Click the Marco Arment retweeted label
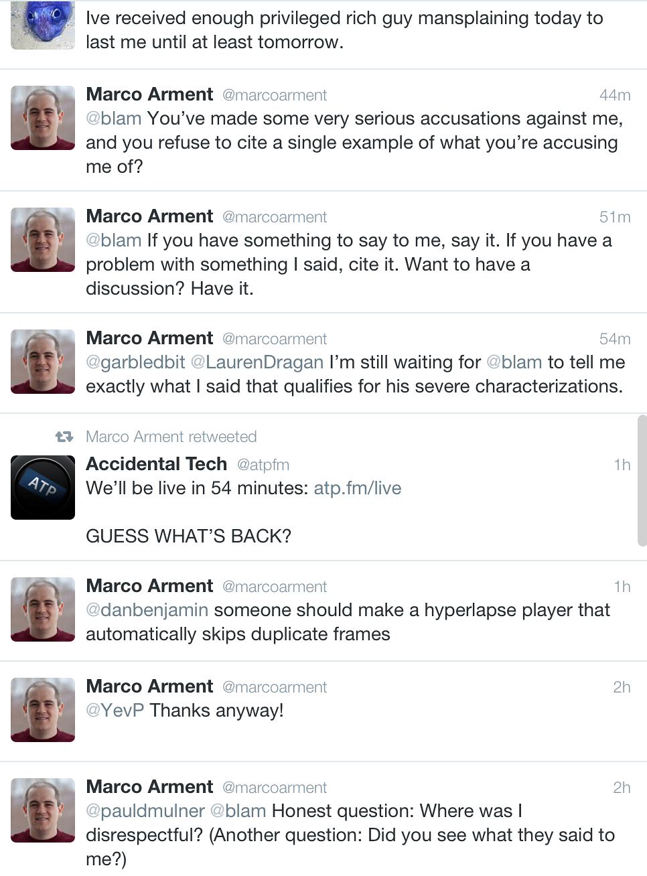Screen dimensions: 647x876 coord(171,437)
